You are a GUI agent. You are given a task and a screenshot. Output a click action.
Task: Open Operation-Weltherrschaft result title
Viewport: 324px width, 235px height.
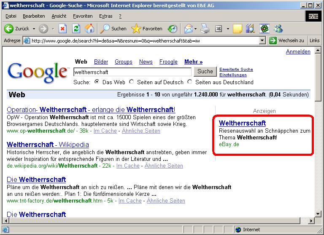[x=91, y=109]
